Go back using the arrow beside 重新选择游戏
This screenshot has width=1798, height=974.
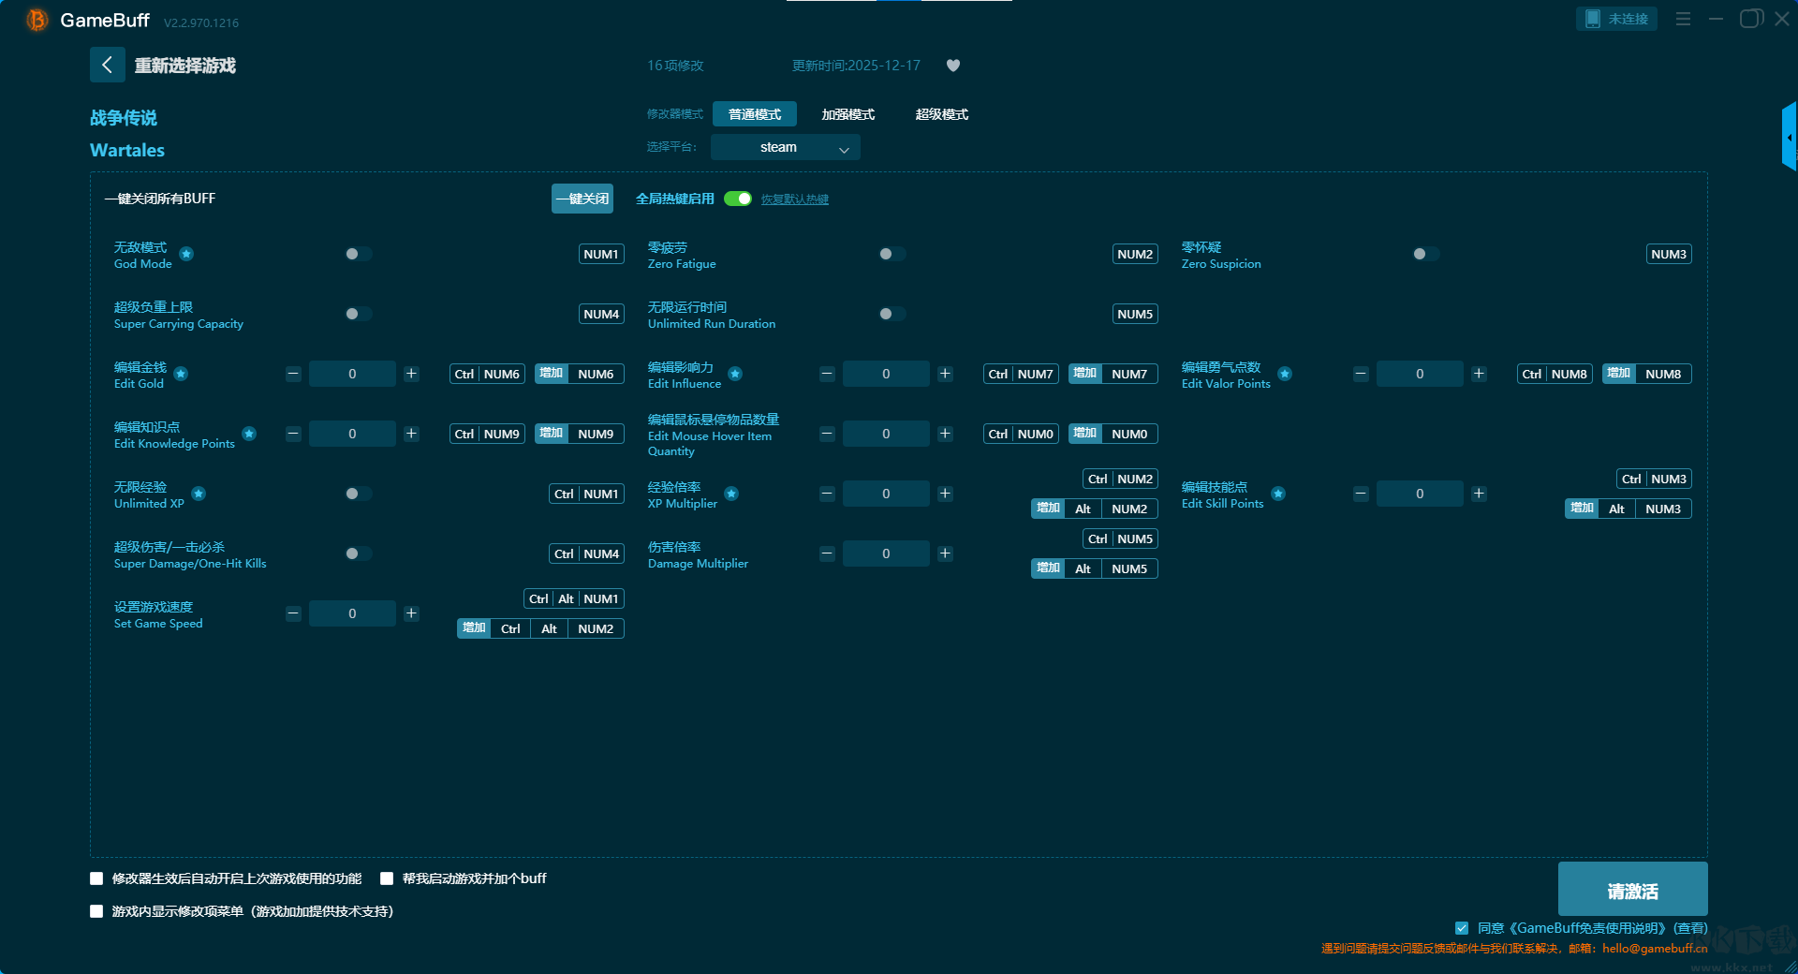coord(107,65)
